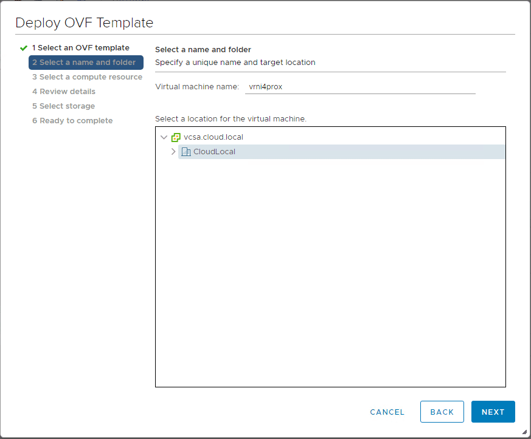Click the NEXT button

[493, 412]
